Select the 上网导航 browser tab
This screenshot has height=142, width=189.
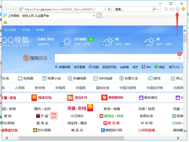tap(49, 16)
